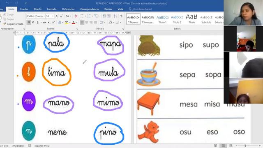Apply red font color

[73, 22]
